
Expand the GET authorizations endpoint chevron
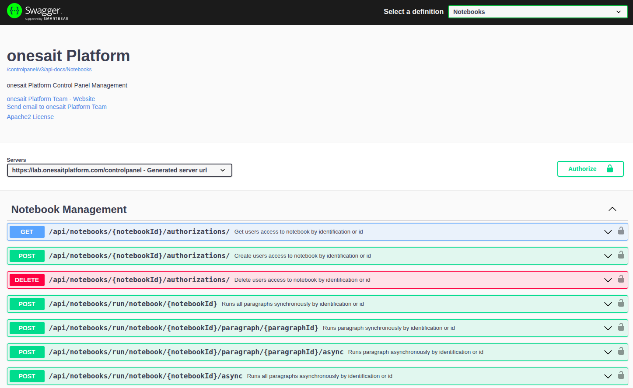[608, 232]
